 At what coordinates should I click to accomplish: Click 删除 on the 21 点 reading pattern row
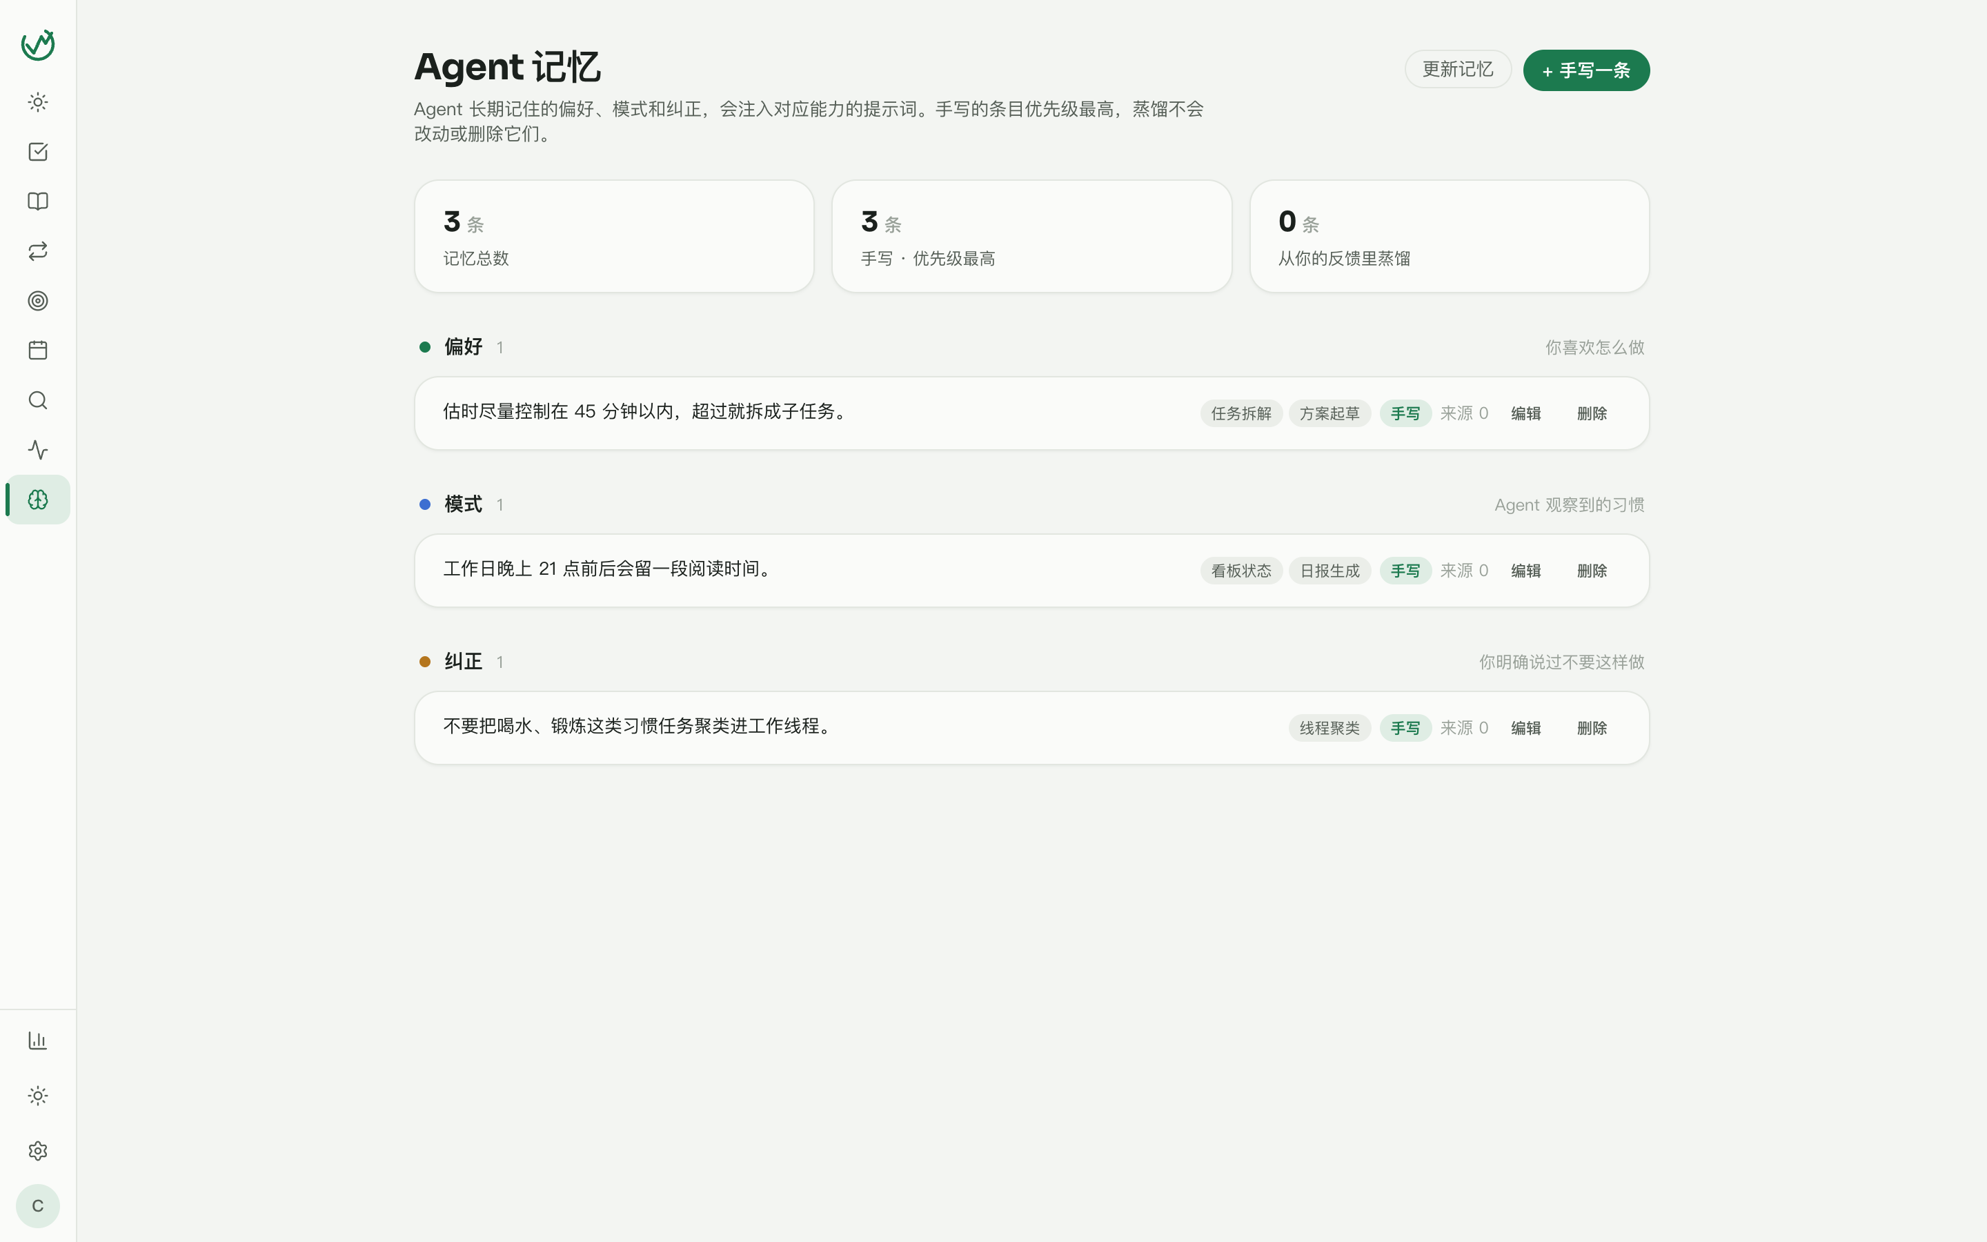point(1591,571)
